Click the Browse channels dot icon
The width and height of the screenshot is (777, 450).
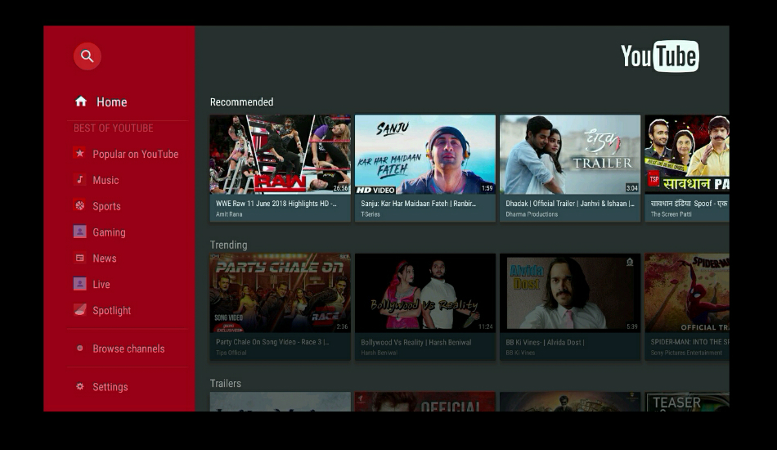coord(80,348)
